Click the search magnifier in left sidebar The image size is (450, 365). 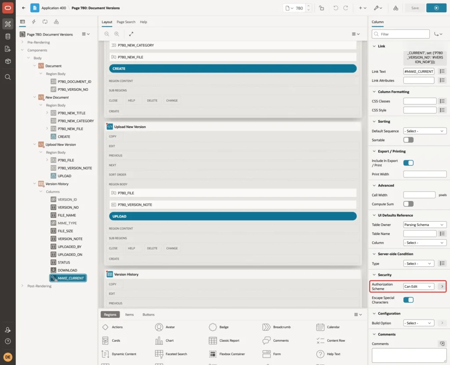click(x=8, y=77)
